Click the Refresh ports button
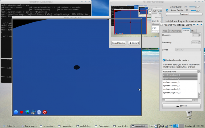This screenshot has width=205, height=128. (x=181, y=106)
